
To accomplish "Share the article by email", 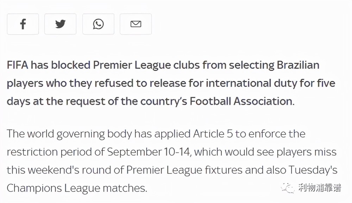I will 136,24.
